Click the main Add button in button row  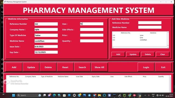[x=14, y=67]
